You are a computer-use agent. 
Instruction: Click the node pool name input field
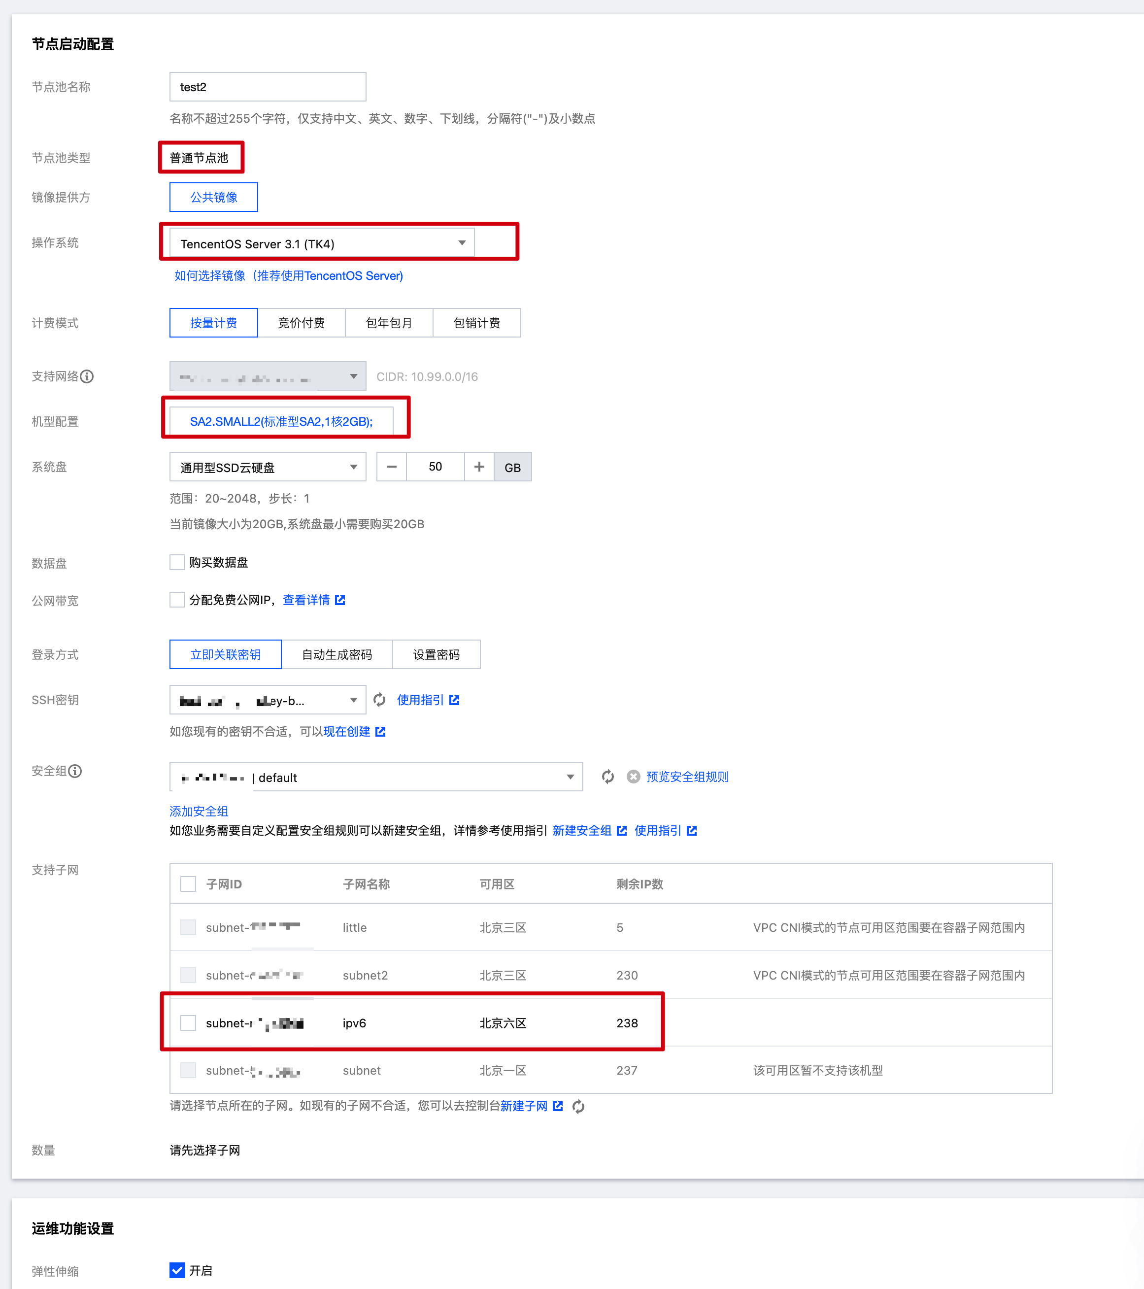(268, 87)
